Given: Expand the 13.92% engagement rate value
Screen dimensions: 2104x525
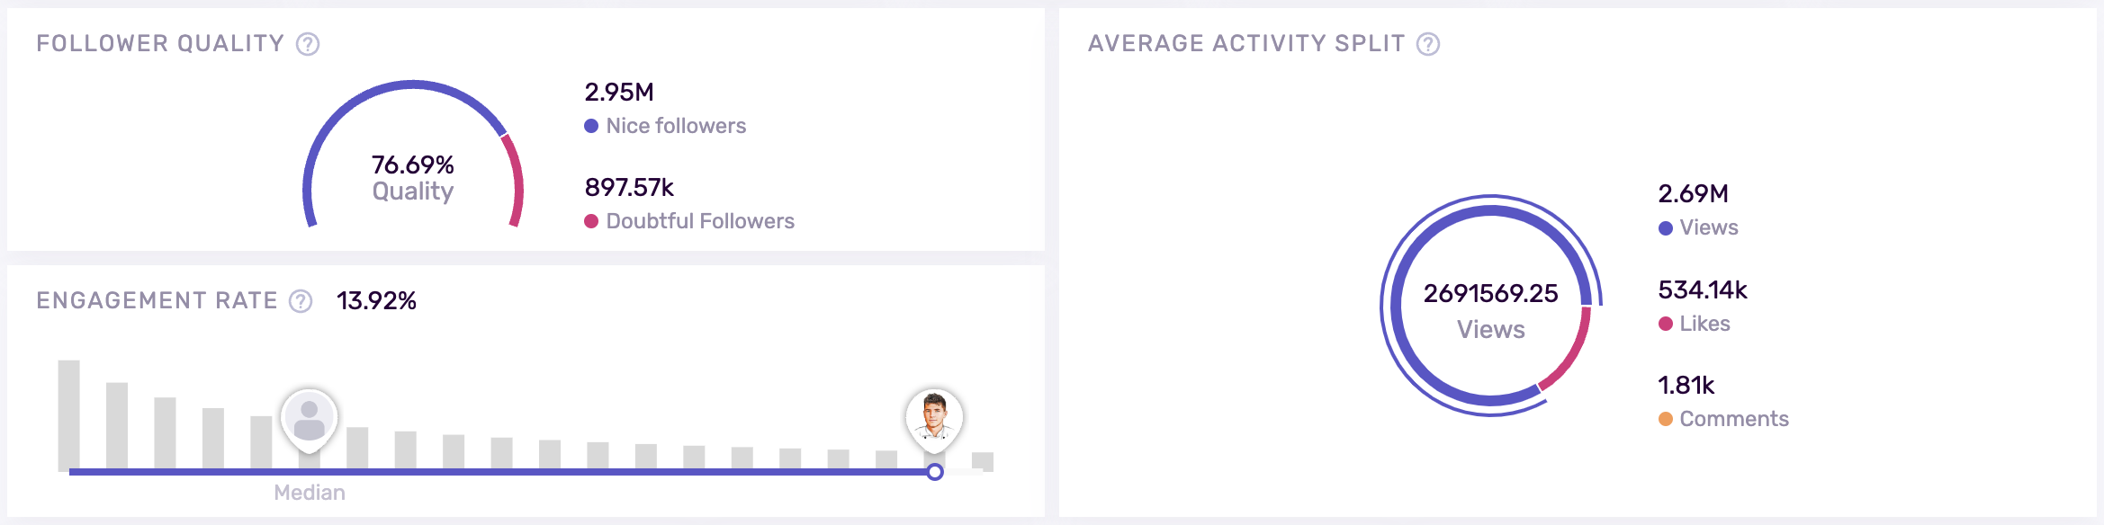Looking at the screenshot, I should click(378, 301).
